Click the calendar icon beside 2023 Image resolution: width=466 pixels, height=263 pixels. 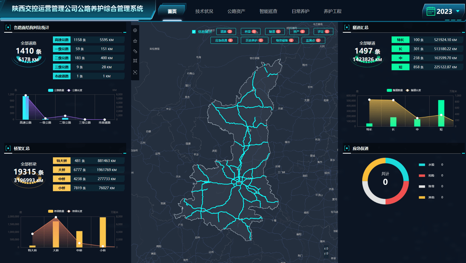coord(431,11)
